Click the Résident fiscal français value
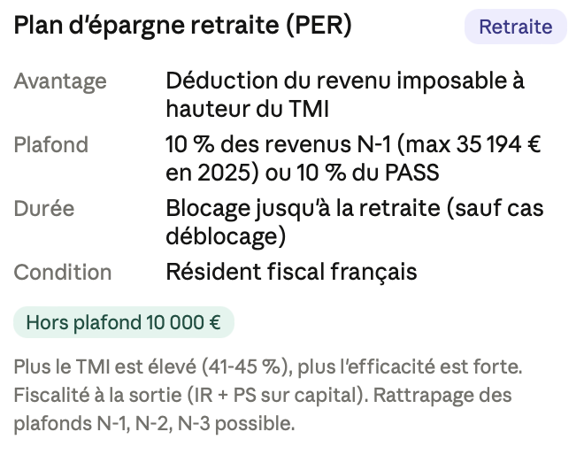This screenshot has height=455, width=584. (291, 272)
